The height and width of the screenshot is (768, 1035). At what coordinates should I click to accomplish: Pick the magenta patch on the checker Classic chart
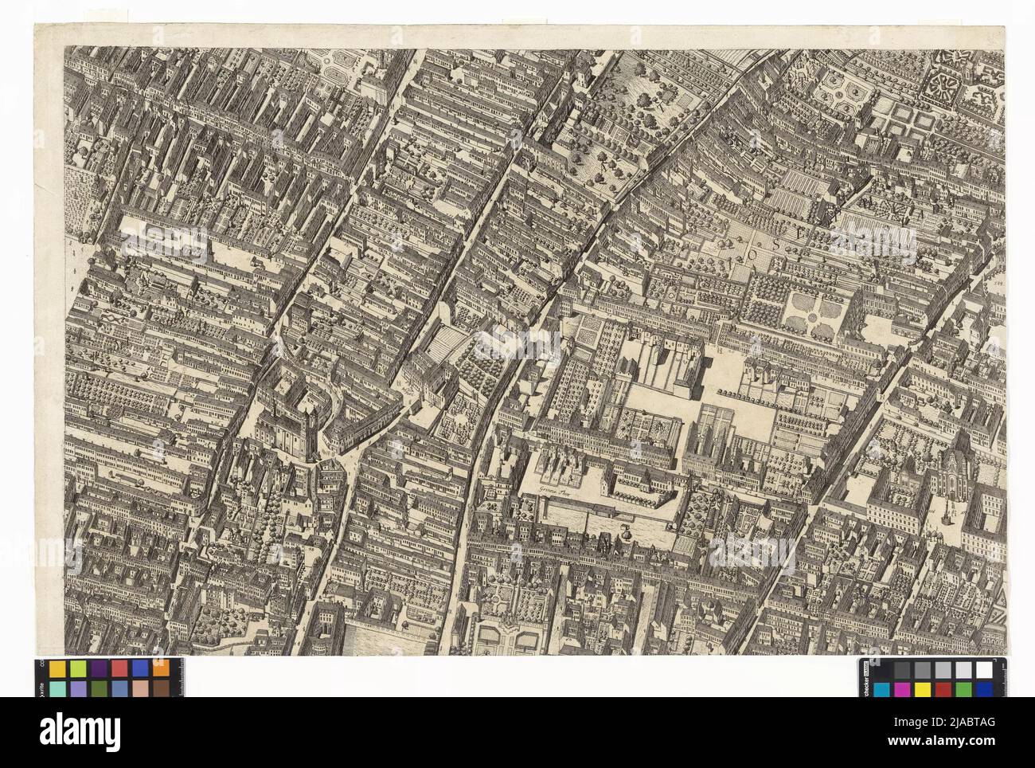click(902, 689)
